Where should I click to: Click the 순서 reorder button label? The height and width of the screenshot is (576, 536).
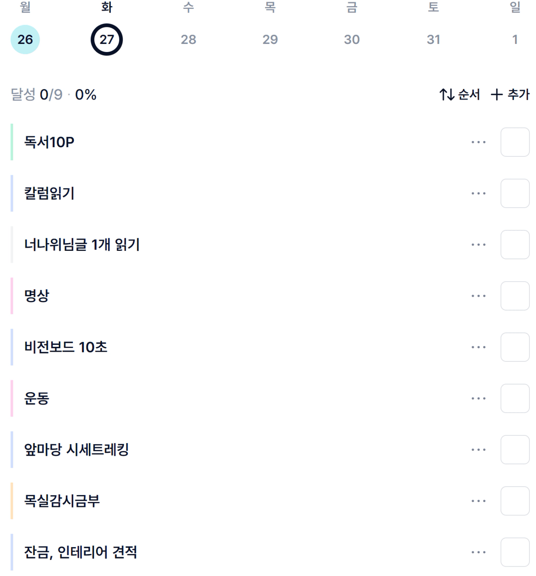point(469,94)
